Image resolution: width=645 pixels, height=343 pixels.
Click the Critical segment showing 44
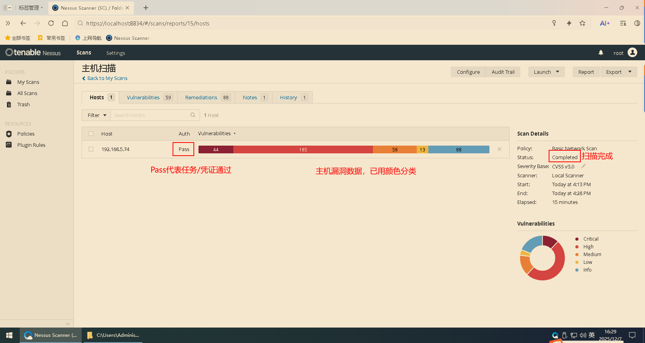coord(216,149)
